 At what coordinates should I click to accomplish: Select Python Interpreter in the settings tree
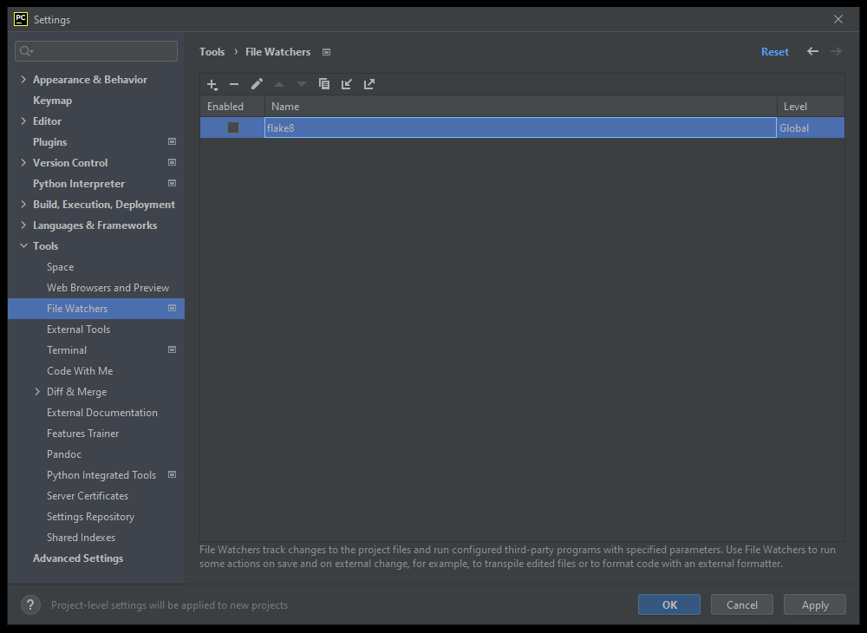(79, 184)
